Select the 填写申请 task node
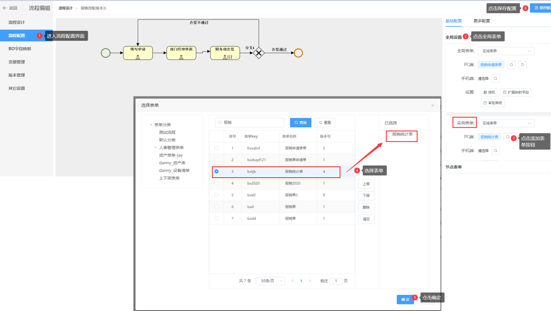551x311 pixels. click(x=138, y=53)
